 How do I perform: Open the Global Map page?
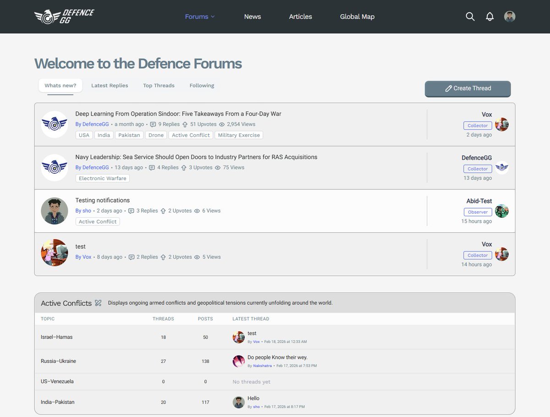tap(357, 16)
